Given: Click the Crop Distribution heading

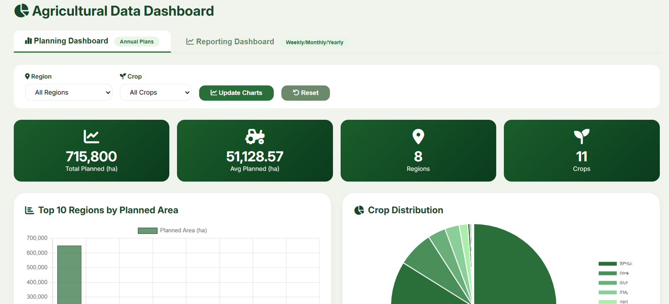Looking at the screenshot, I should click(406, 210).
